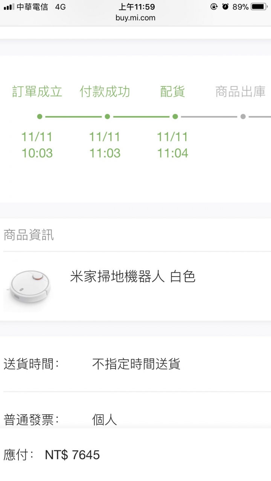Tap the rotation lock status icon
The height and width of the screenshot is (481, 271).
[214, 7]
